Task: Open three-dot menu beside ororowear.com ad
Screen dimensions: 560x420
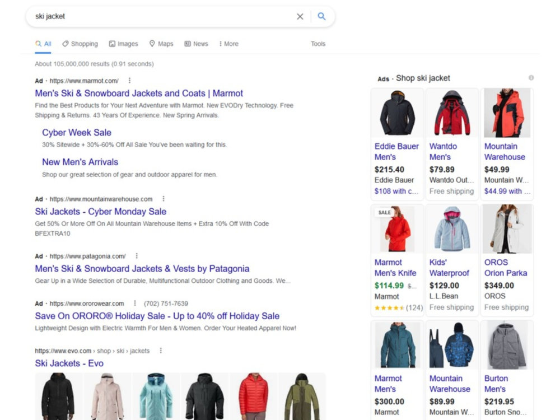Action: (135, 303)
